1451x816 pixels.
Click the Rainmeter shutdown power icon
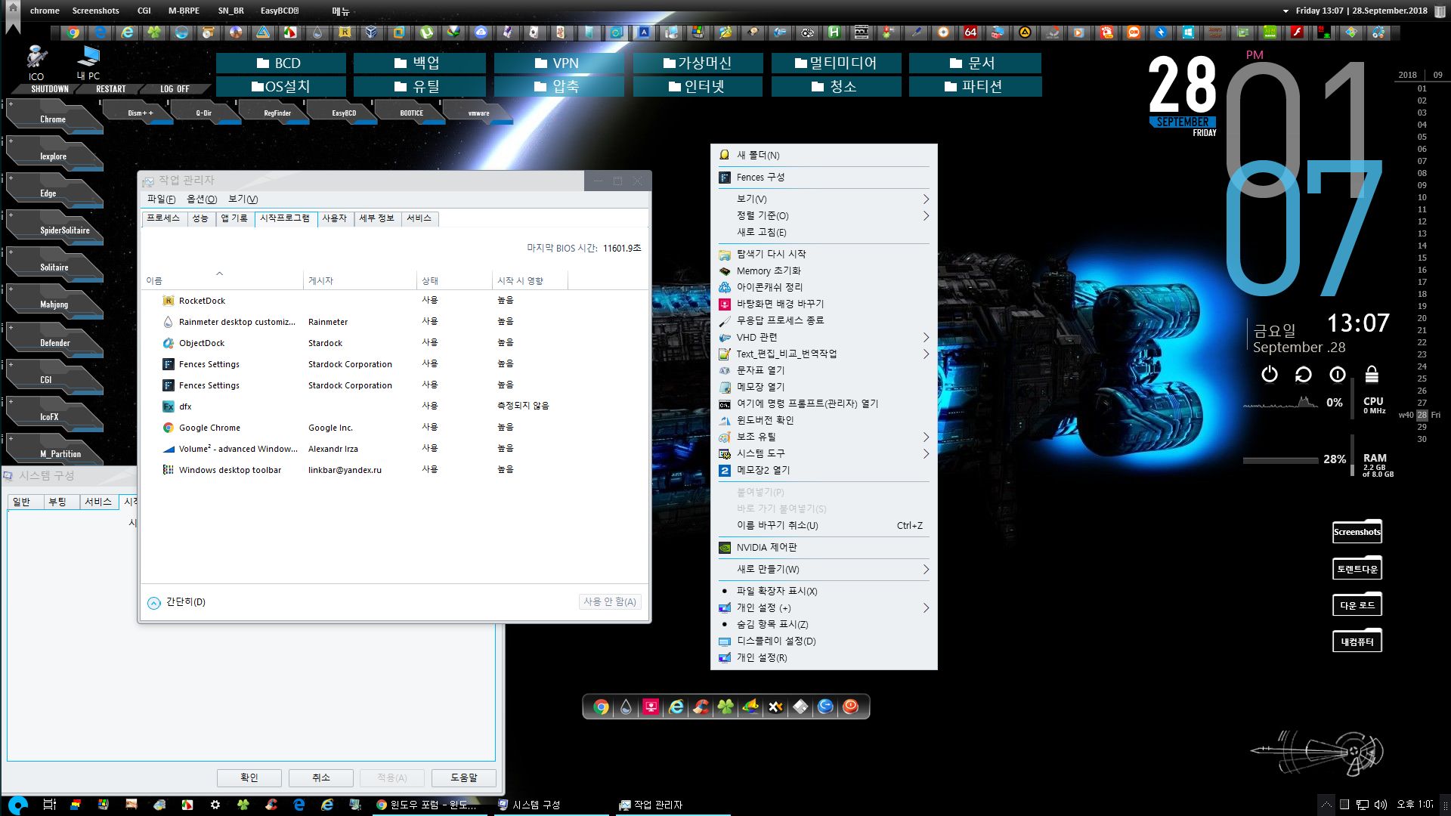(x=1270, y=374)
